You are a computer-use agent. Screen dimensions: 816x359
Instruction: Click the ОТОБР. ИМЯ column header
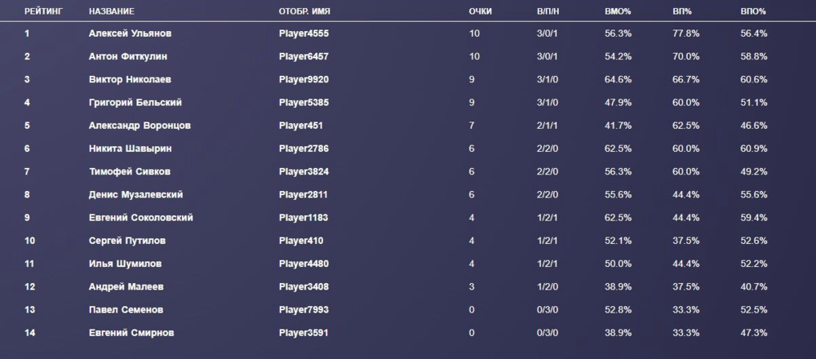(x=309, y=11)
